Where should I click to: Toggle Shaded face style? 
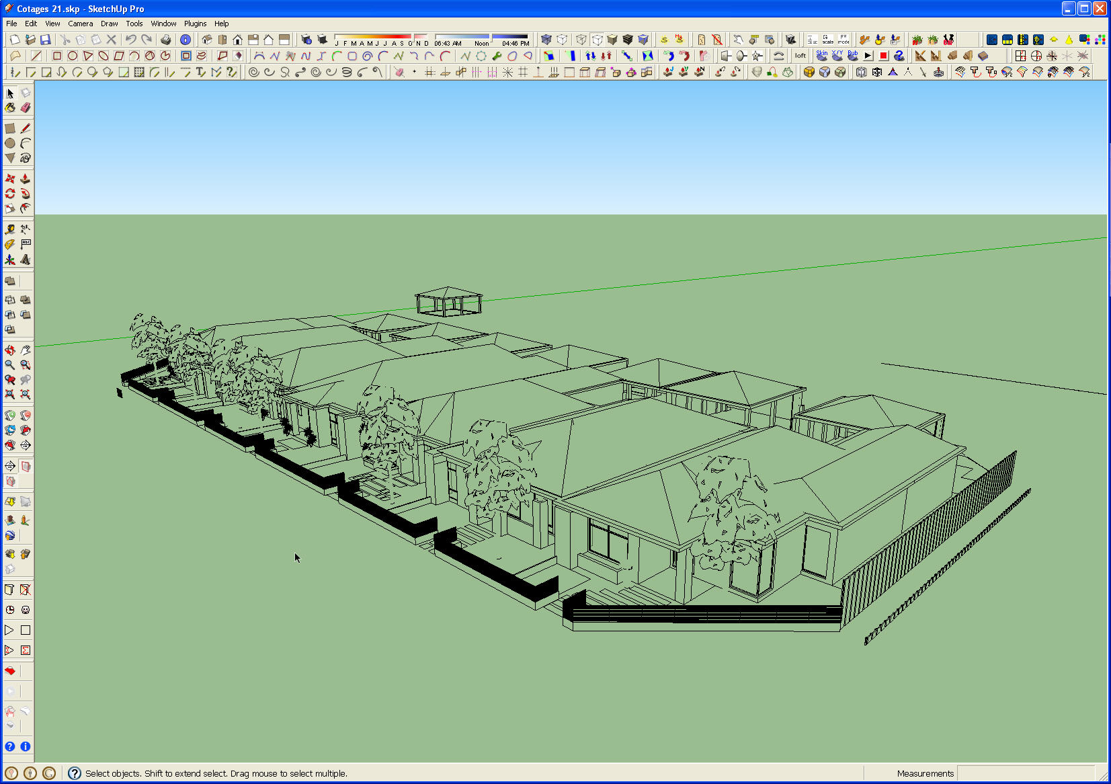click(x=612, y=40)
